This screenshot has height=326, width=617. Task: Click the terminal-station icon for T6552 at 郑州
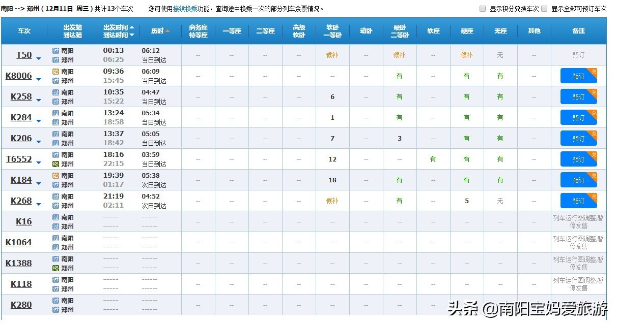(x=55, y=164)
